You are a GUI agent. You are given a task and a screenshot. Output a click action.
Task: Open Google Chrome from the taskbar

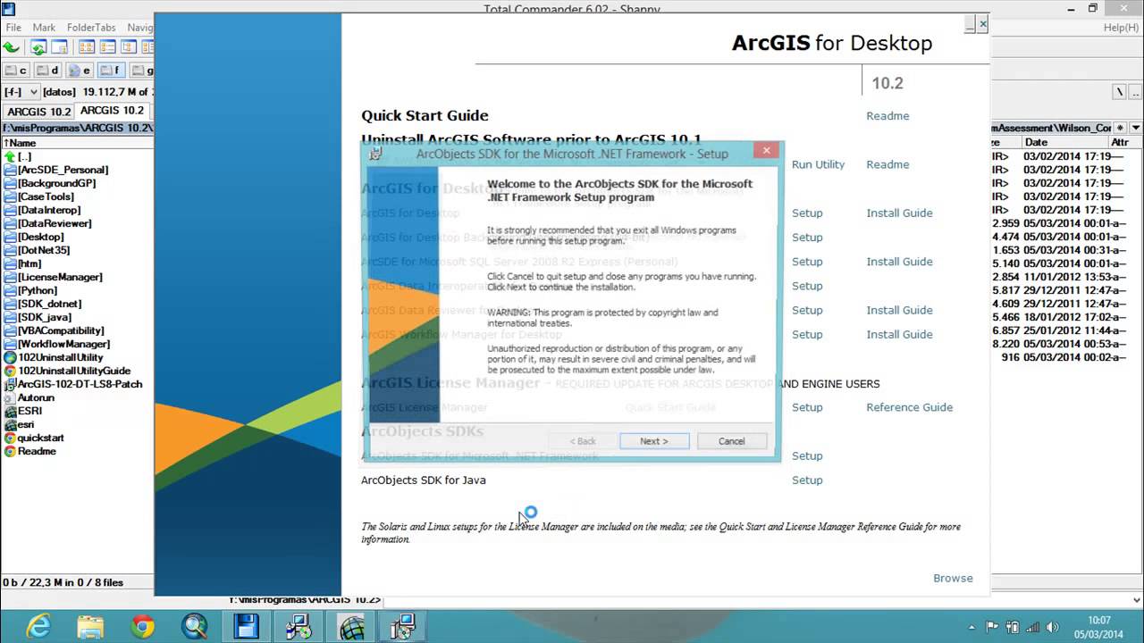point(142,627)
